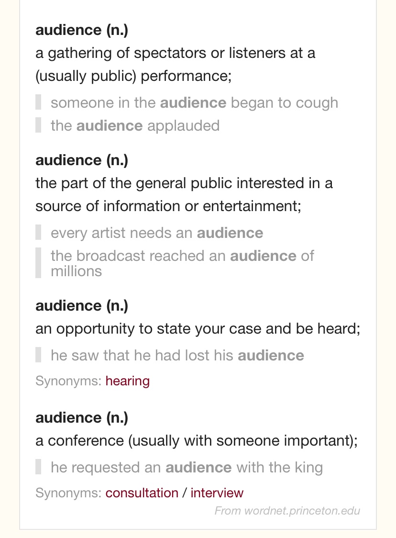
Task: Click the example 'he saw that he had lost his audience'
Action: coord(177,355)
